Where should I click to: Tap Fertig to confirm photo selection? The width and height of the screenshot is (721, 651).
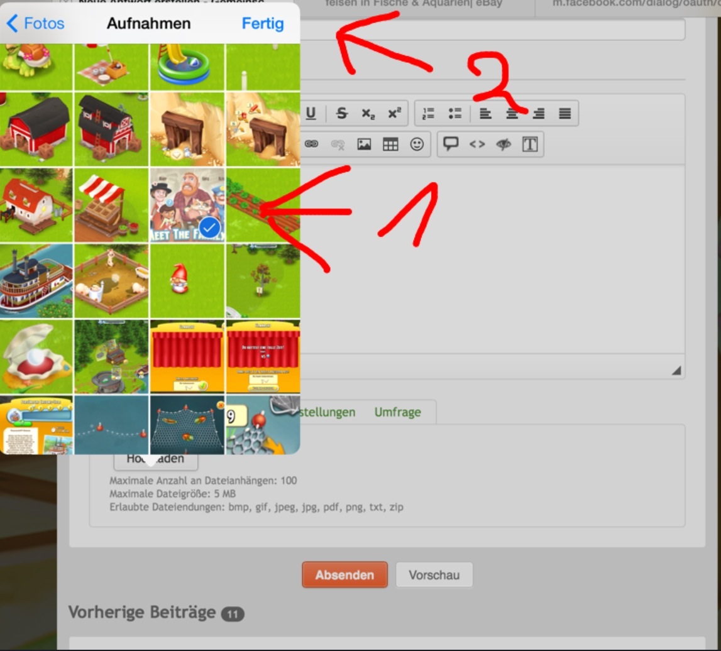click(263, 24)
